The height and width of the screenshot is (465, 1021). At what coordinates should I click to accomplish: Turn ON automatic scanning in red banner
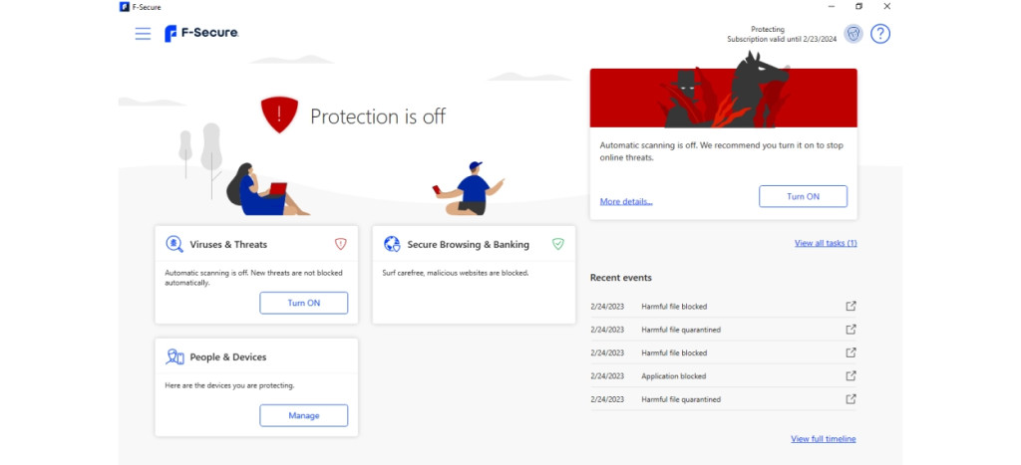803,196
